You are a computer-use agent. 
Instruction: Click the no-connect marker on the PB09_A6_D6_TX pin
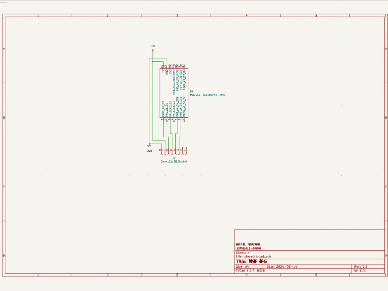tap(184, 121)
